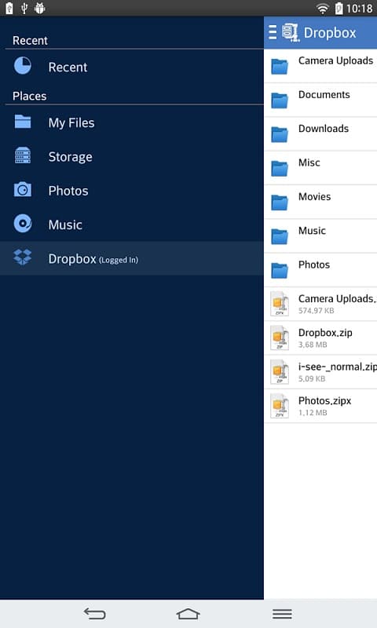The image size is (377, 628).
Task: Open Music disc icon in drawer
Action: 23,224
